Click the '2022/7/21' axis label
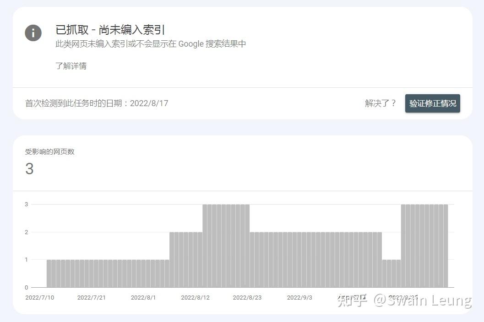484x322 pixels. (92, 297)
